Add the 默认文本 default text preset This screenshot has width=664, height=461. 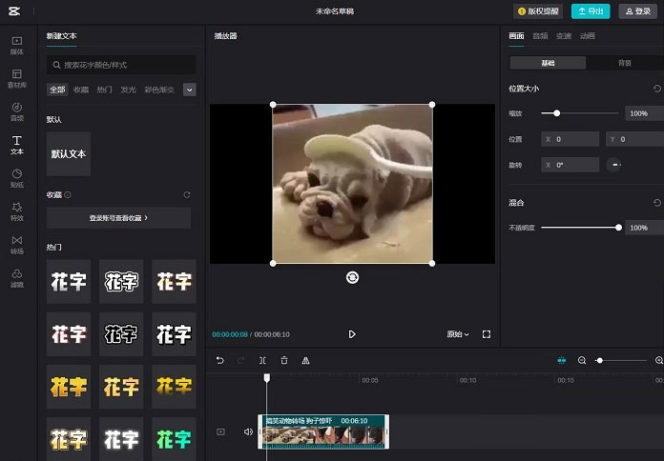(x=69, y=154)
